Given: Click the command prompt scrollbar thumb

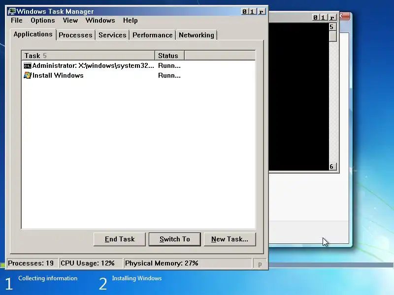Looking at the screenshot, I should tap(333, 36).
